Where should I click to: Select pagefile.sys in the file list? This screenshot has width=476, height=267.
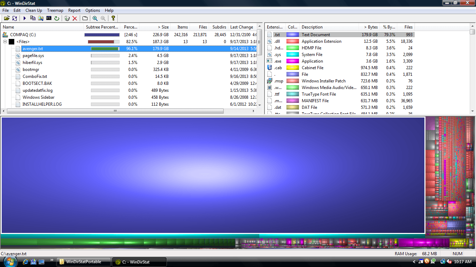click(32, 55)
